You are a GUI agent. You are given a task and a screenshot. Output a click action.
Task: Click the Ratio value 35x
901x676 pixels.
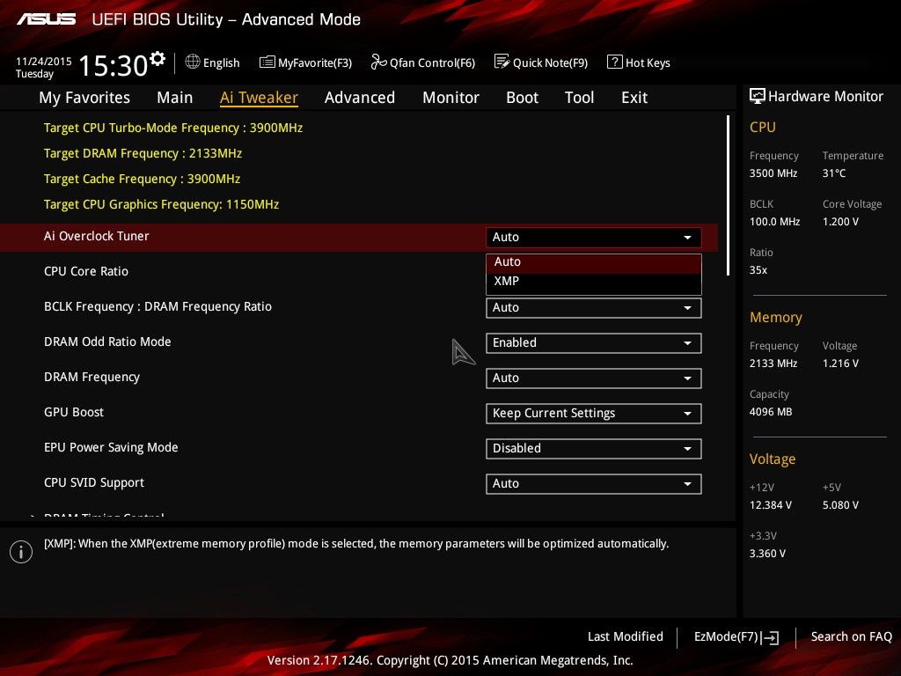758,270
